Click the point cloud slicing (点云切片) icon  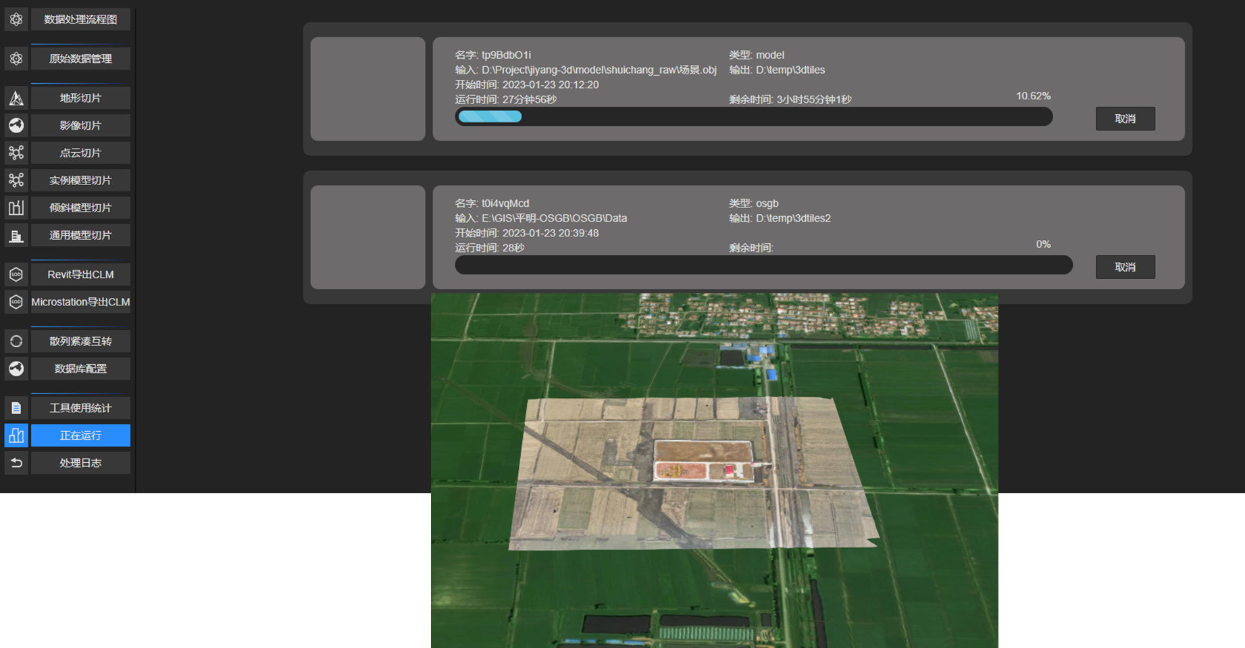[x=16, y=153]
